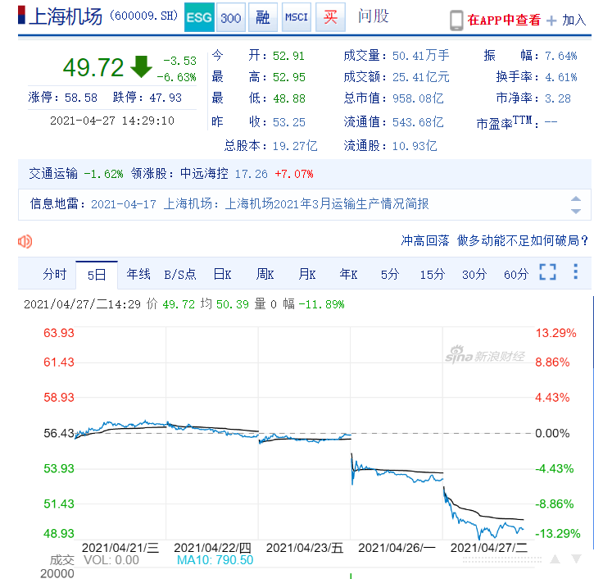Click the 上海机场 stock title
Screen dimensions: 594x579
(x=66, y=16)
